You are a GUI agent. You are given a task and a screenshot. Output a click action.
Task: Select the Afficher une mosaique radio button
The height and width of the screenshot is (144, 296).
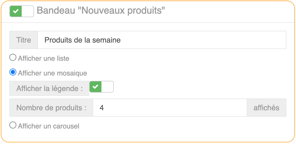13,72
